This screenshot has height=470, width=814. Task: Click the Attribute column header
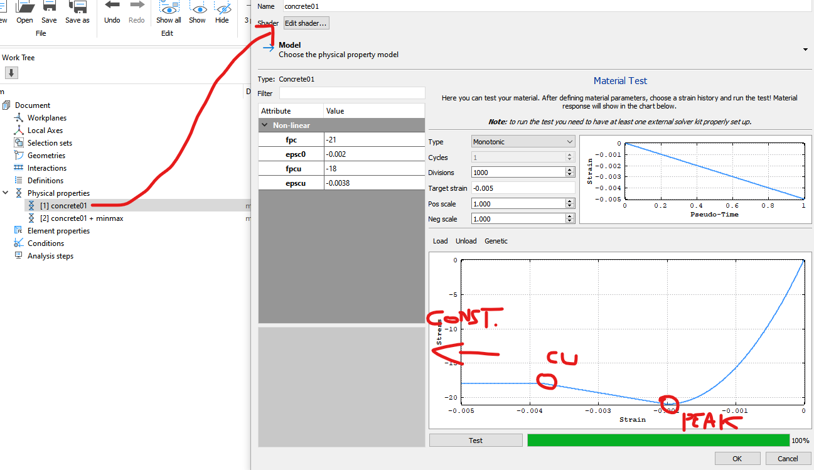tap(291, 111)
